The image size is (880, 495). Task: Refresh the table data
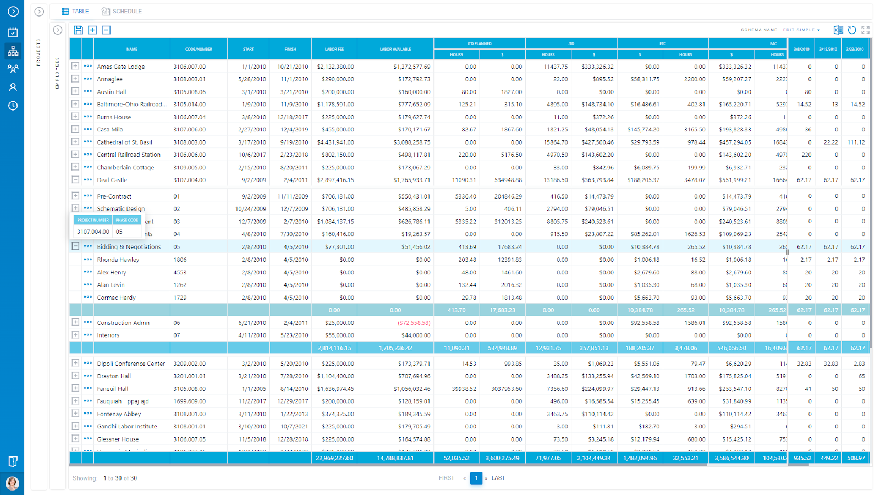[852, 30]
